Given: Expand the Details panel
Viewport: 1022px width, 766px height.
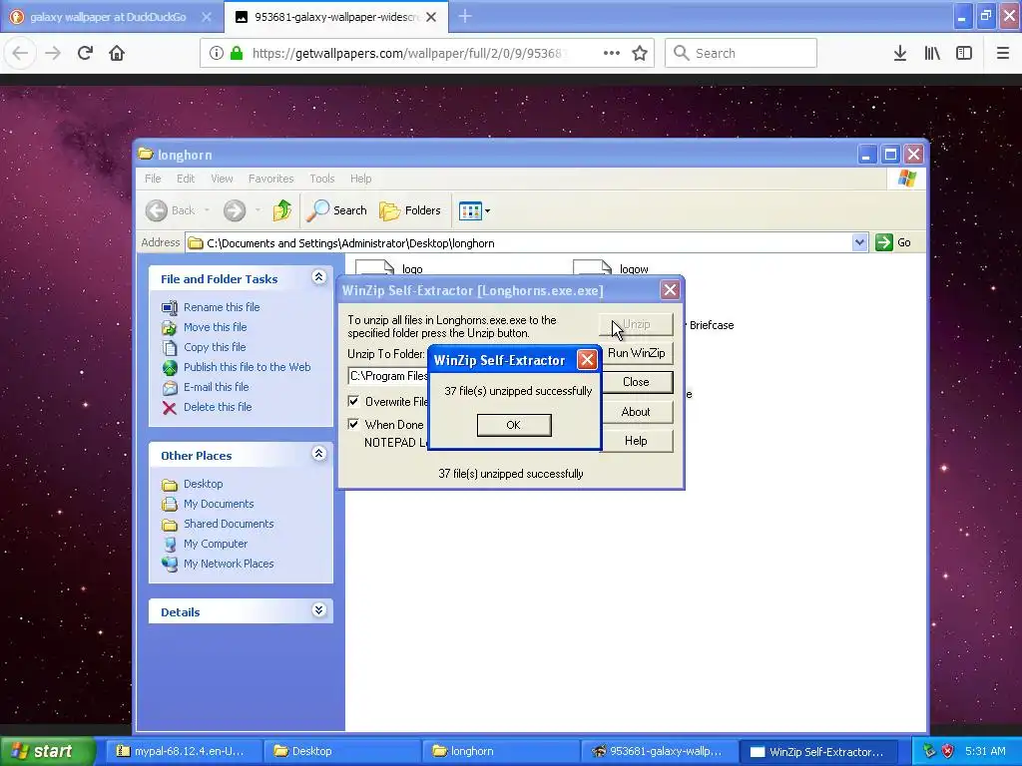Looking at the screenshot, I should [318, 610].
